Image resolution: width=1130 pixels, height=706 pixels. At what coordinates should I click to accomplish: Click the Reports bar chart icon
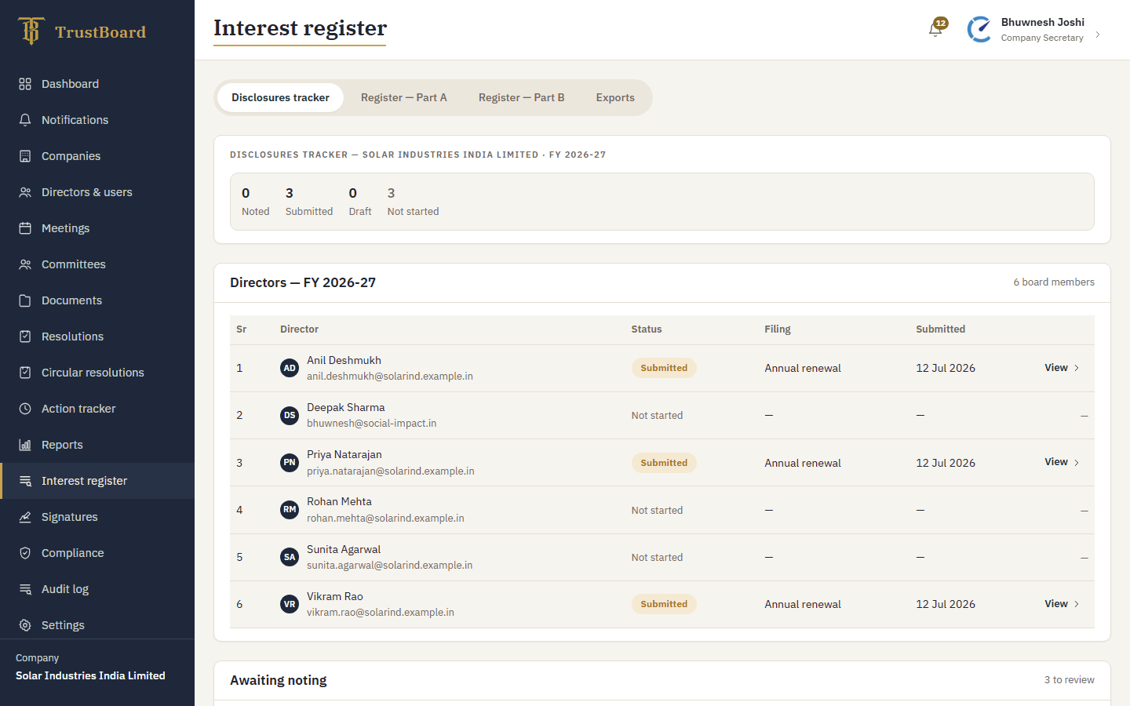tap(25, 445)
